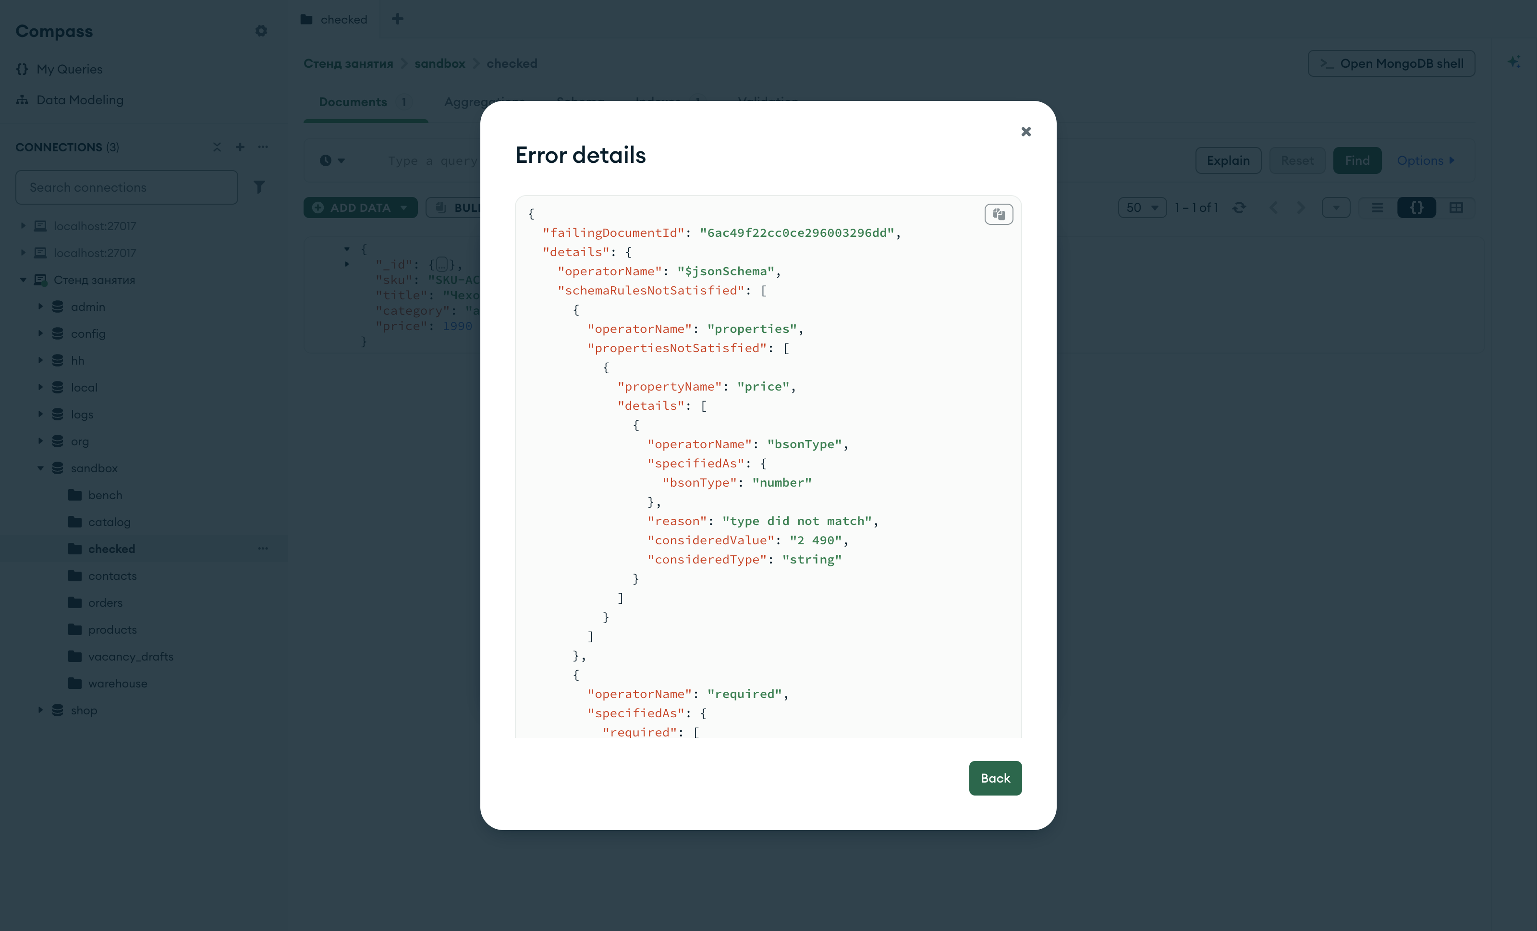
Task: Collapse the document root brace
Action: click(347, 249)
